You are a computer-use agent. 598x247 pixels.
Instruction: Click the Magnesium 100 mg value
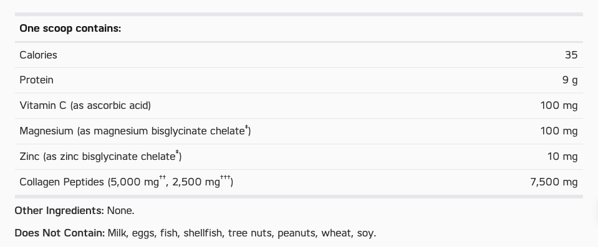(559, 131)
